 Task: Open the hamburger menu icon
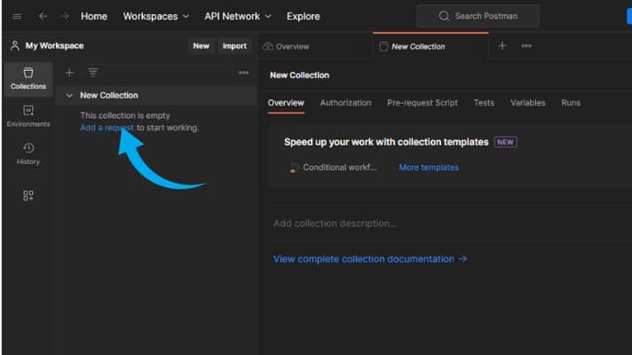point(17,17)
